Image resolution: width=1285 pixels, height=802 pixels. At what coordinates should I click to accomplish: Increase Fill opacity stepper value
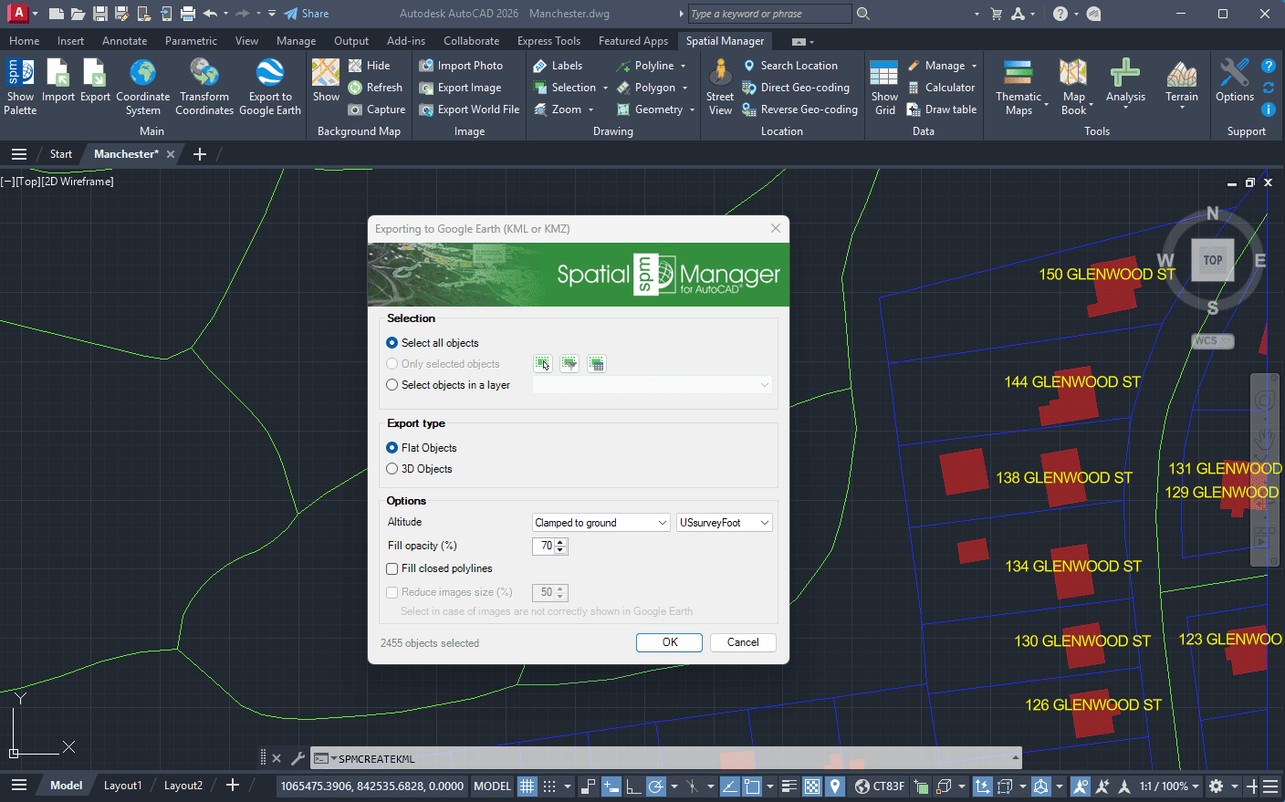tap(560, 542)
